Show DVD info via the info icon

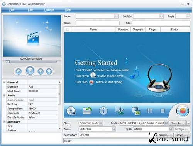(103, 111)
